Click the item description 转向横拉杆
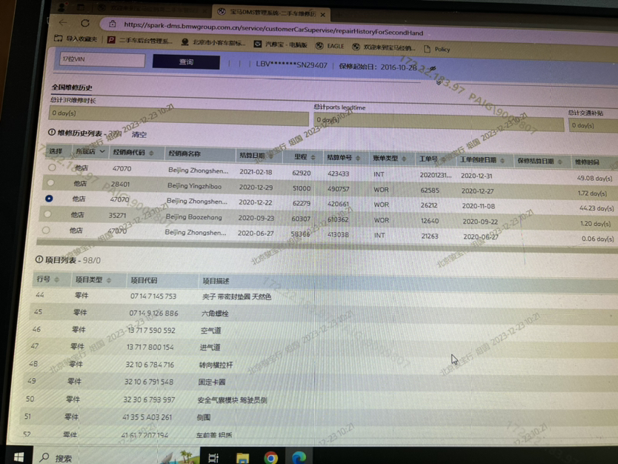The height and width of the screenshot is (464, 618). (x=216, y=365)
